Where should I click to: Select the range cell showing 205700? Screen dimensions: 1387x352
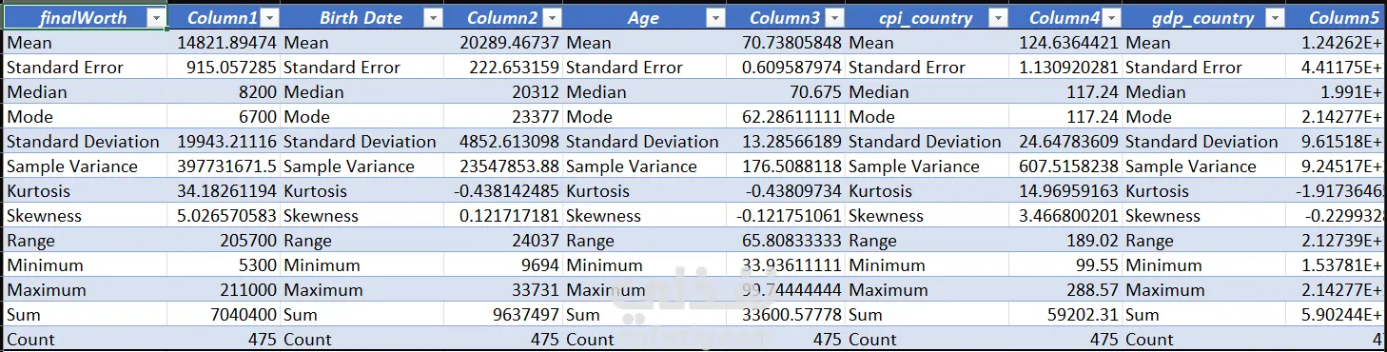tap(225, 241)
